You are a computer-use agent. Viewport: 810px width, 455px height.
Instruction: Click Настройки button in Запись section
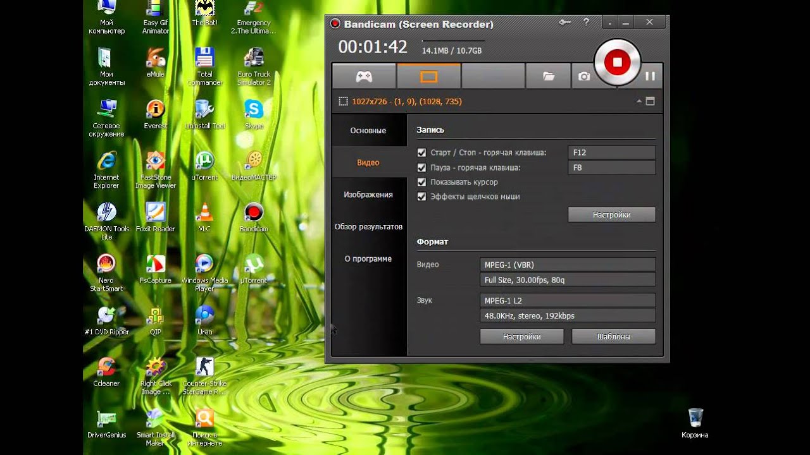click(612, 215)
